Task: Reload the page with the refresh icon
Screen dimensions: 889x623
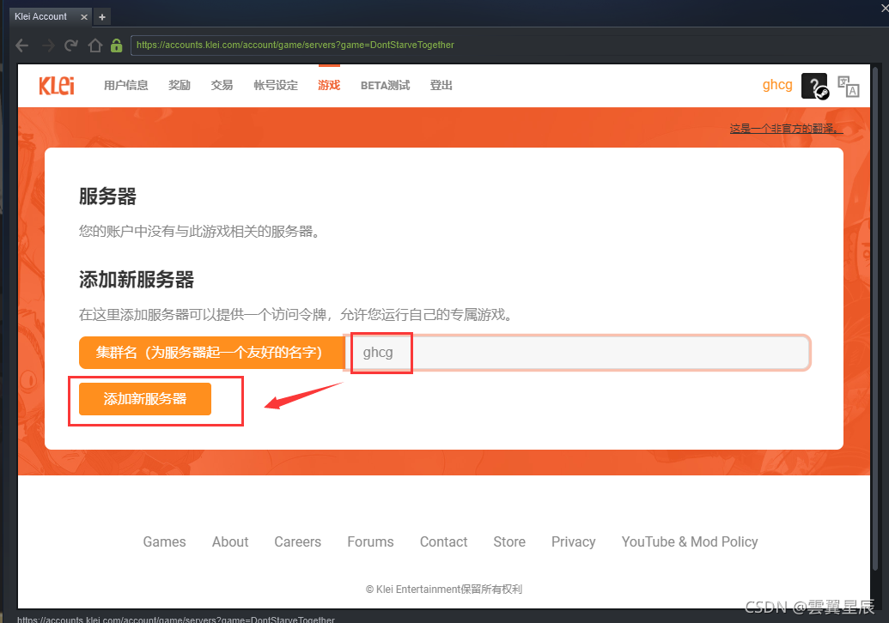Action: click(71, 45)
